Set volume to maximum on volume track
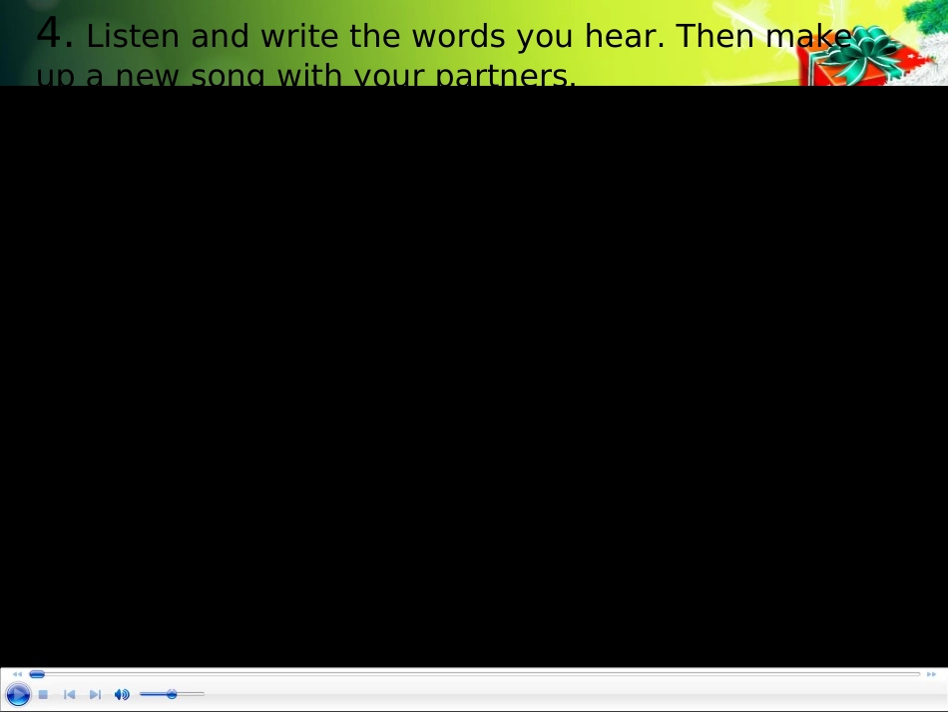The image size is (948, 712). tap(203, 694)
